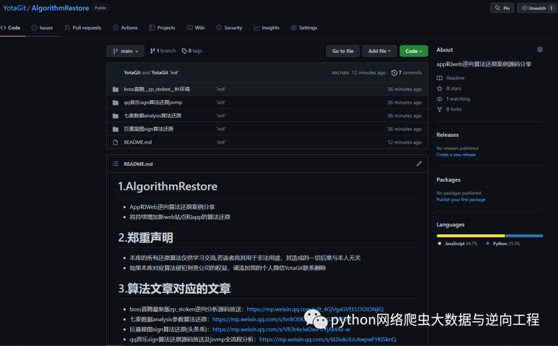Open commit hash 0017684
The width and height of the screenshot is (558, 346).
pyautogui.click(x=340, y=73)
